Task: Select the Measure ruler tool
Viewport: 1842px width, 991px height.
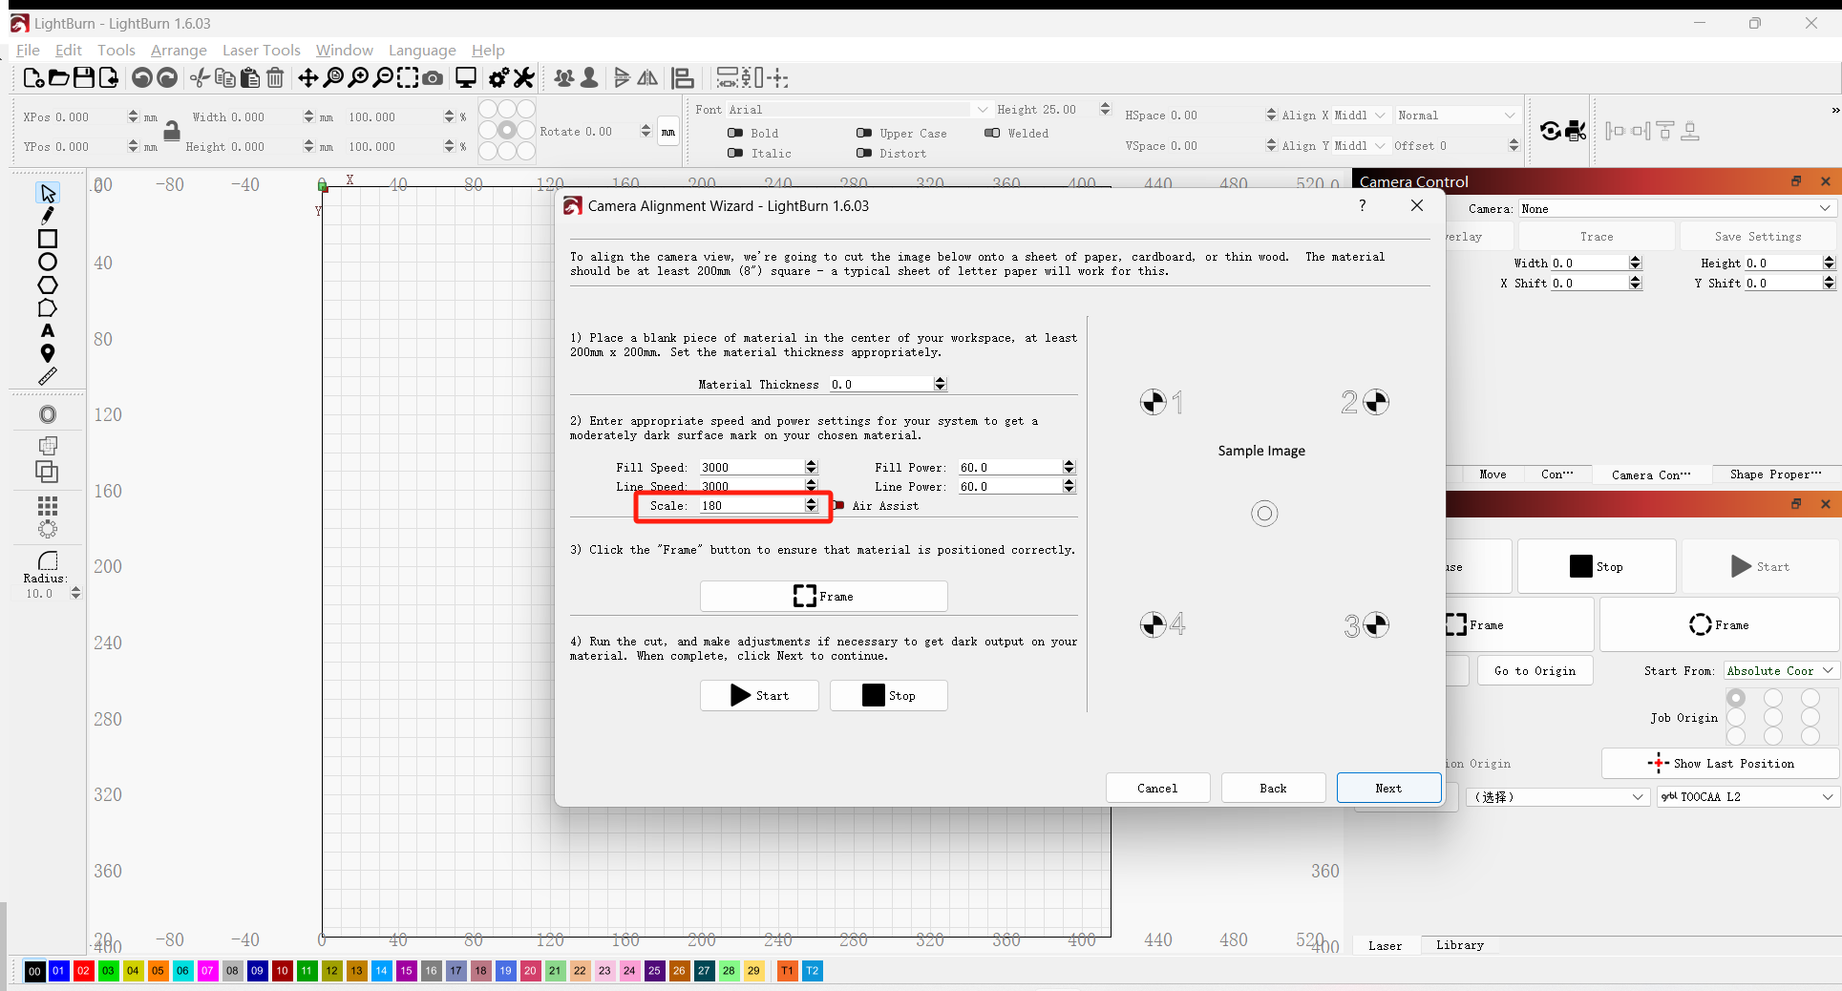Action: pyautogui.click(x=48, y=376)
